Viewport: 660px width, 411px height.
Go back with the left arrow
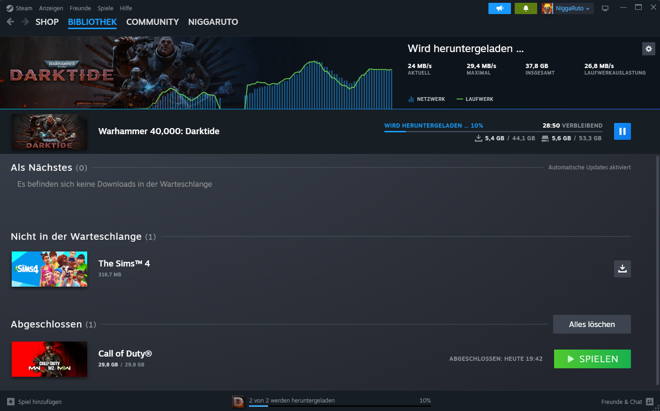pos(10,22)
